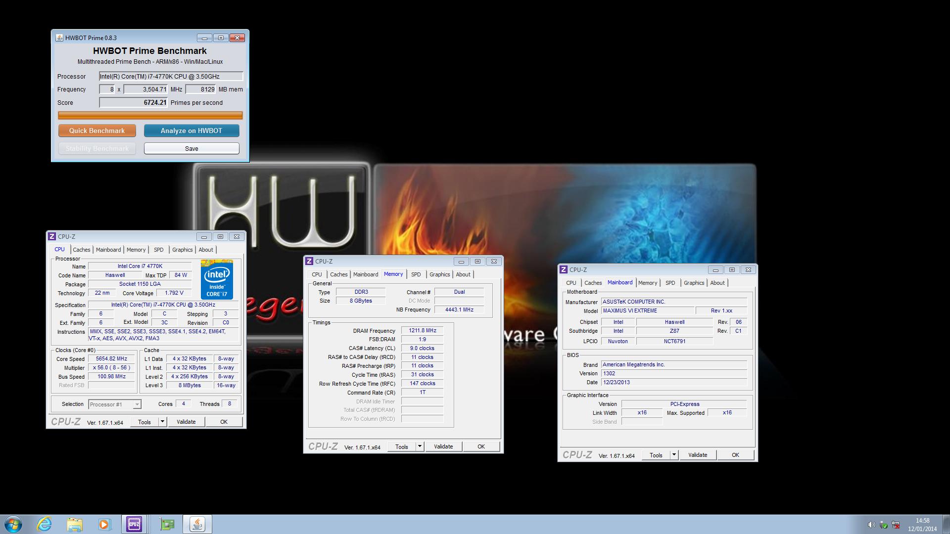Viewport: 950px width, 534px height.
Task: Click CPU-Z logo icon in CPU window title
Action: (x=52, y=236)
